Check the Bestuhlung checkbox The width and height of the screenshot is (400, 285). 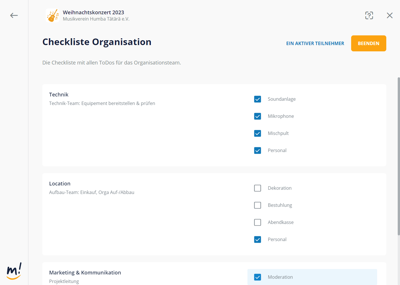(257, 205)
